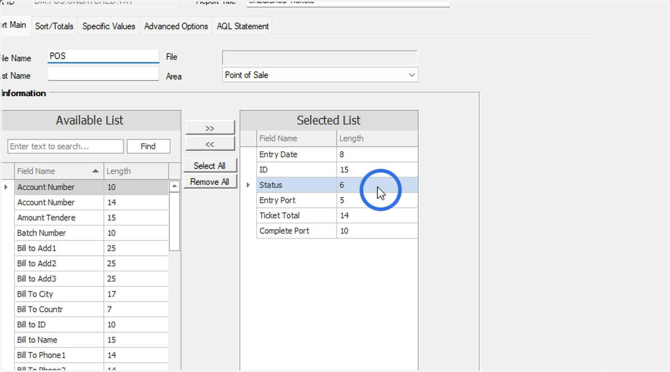Switch to the Sort/Totals tab
The height and width of the screenshot is (372, 670).
[x=54, y=26]
